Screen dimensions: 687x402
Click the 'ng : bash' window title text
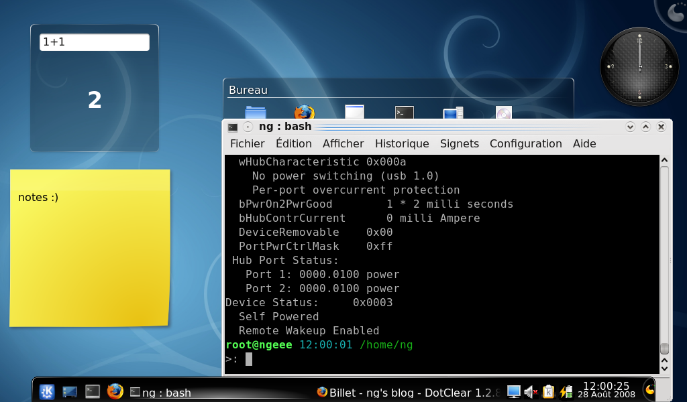click(x=284, y=127)
